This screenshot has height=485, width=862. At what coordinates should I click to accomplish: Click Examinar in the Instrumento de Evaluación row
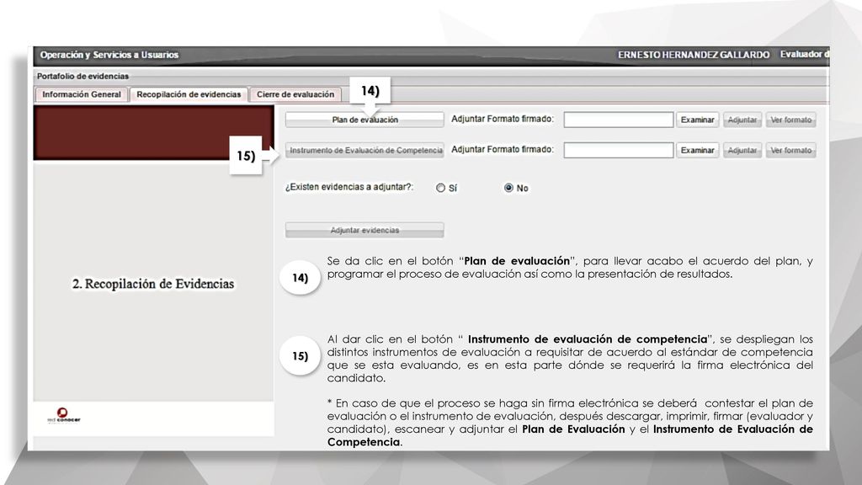(x=697, y=150)
